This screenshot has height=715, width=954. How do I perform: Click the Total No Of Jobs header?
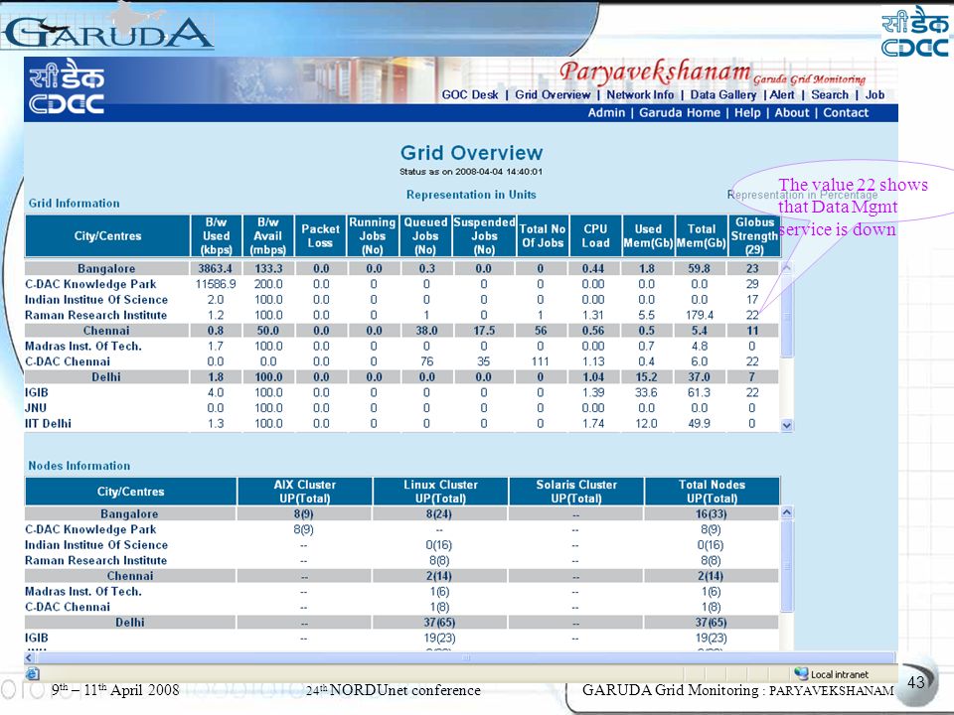coord(543,236)
